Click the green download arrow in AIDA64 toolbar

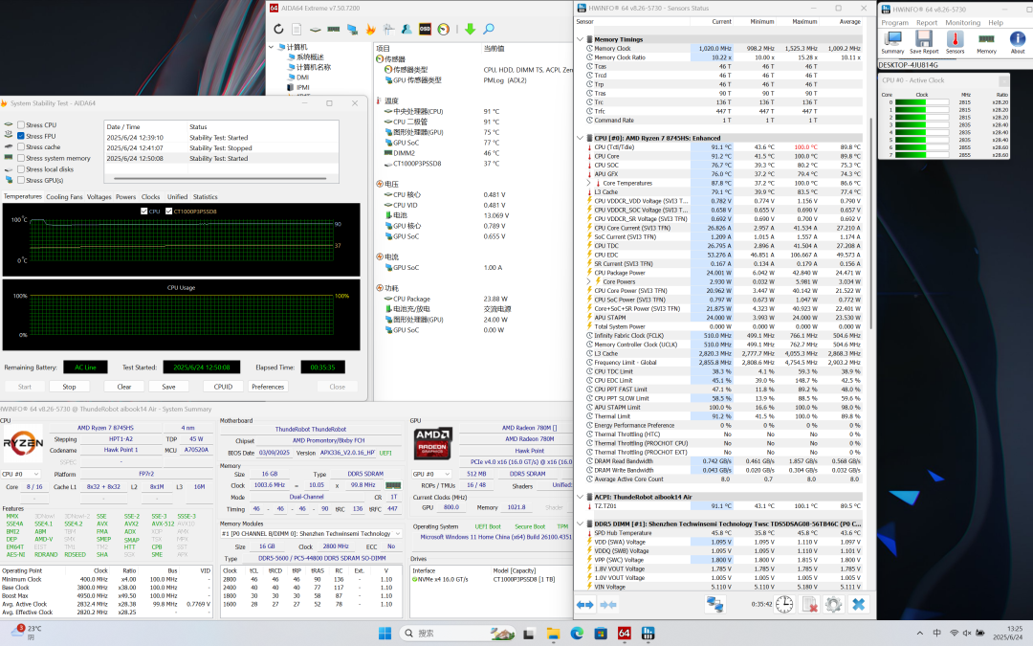point(470,29)
